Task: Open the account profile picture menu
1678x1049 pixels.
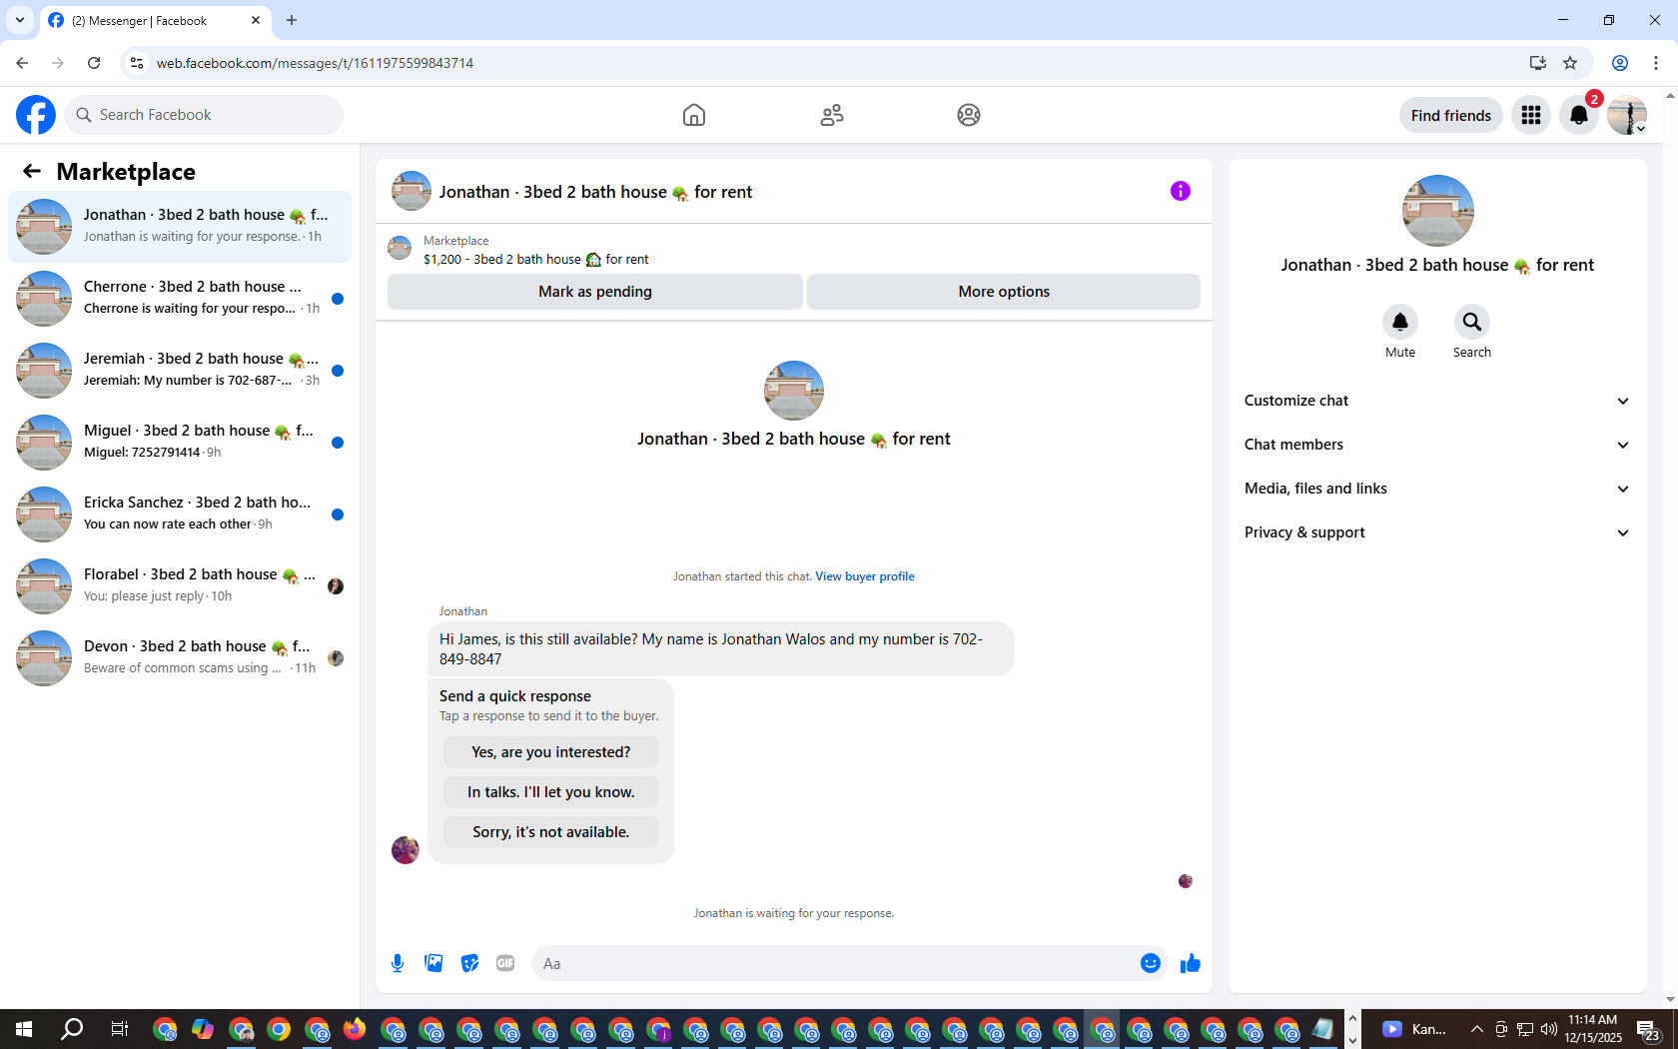Action: pyautogui.click(x=1627, y=115)
